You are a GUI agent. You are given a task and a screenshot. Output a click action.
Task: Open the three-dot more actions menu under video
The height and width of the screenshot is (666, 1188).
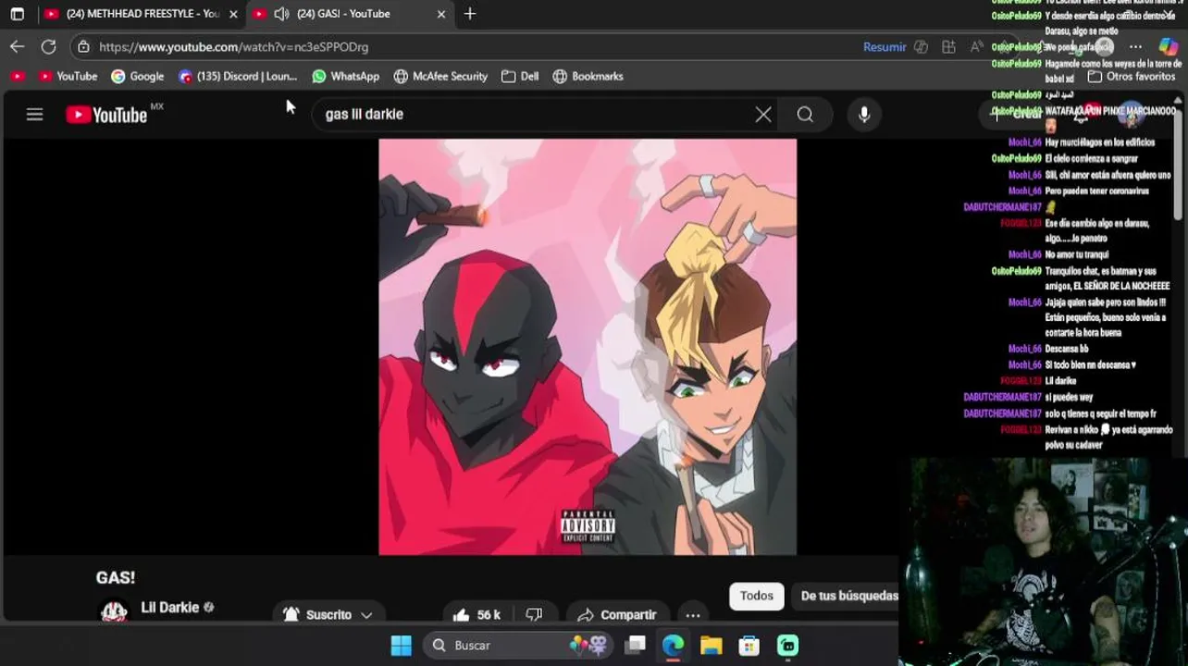(693, 615)
